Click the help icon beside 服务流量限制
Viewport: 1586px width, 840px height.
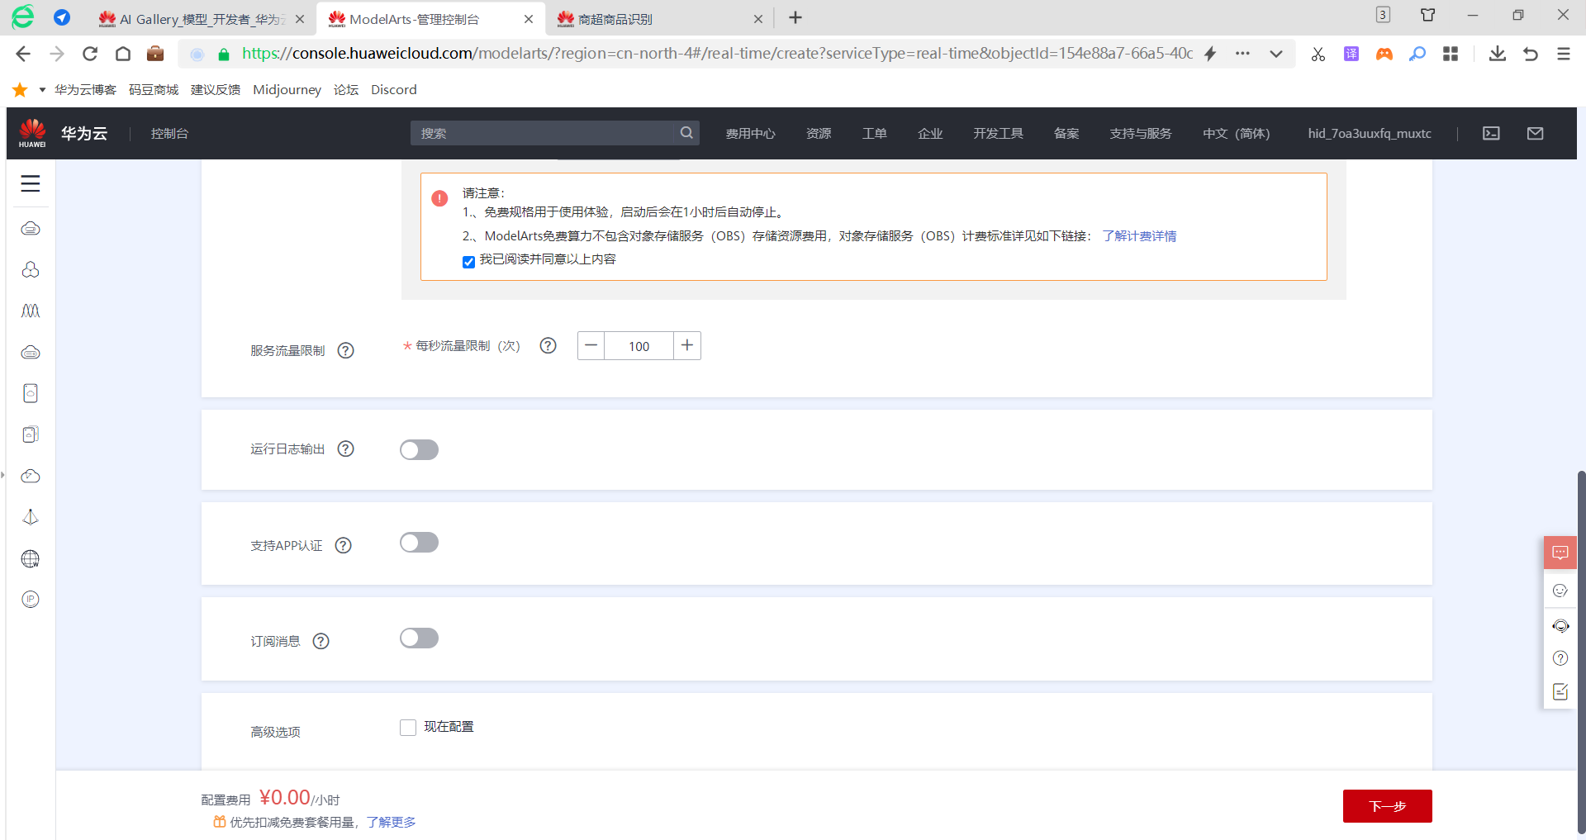click(x=346, y=350)
